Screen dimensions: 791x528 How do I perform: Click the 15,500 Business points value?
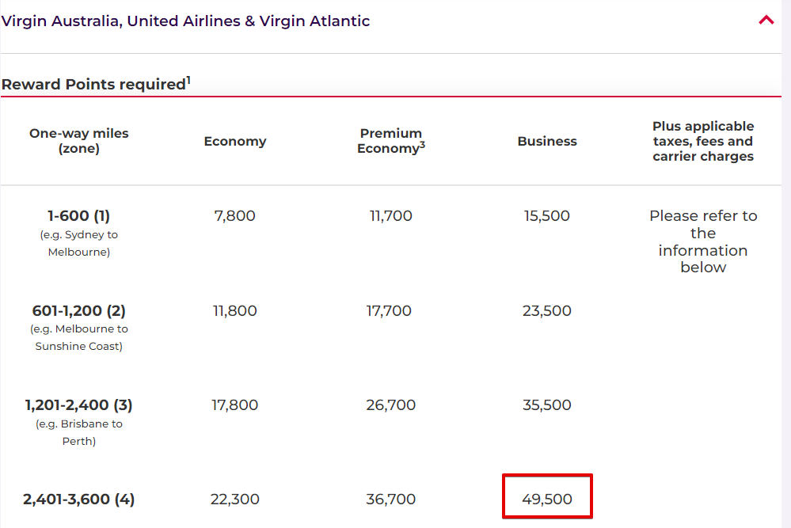coord(547,216)
